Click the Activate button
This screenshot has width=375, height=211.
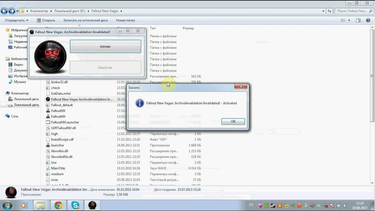tap(105, 47)
